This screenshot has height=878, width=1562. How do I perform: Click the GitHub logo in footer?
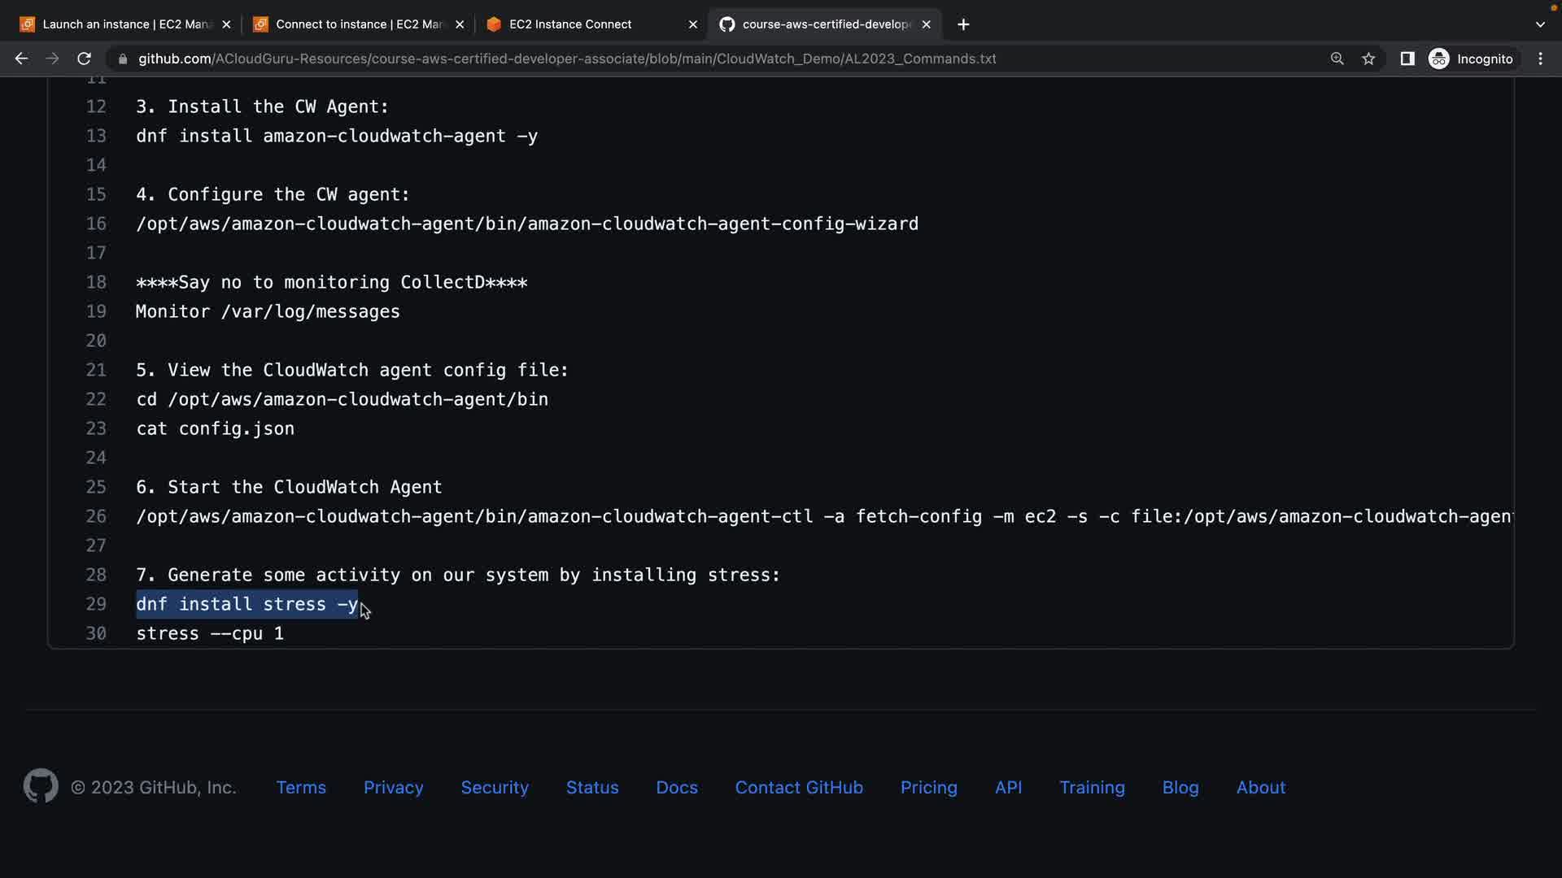point(41,786)
